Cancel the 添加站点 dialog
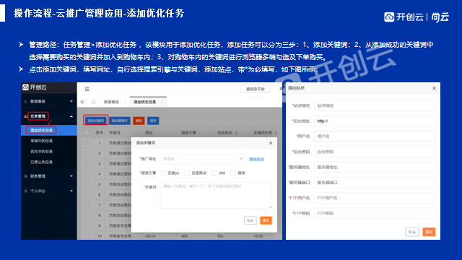The image size is (462, 260). [412, 232]
